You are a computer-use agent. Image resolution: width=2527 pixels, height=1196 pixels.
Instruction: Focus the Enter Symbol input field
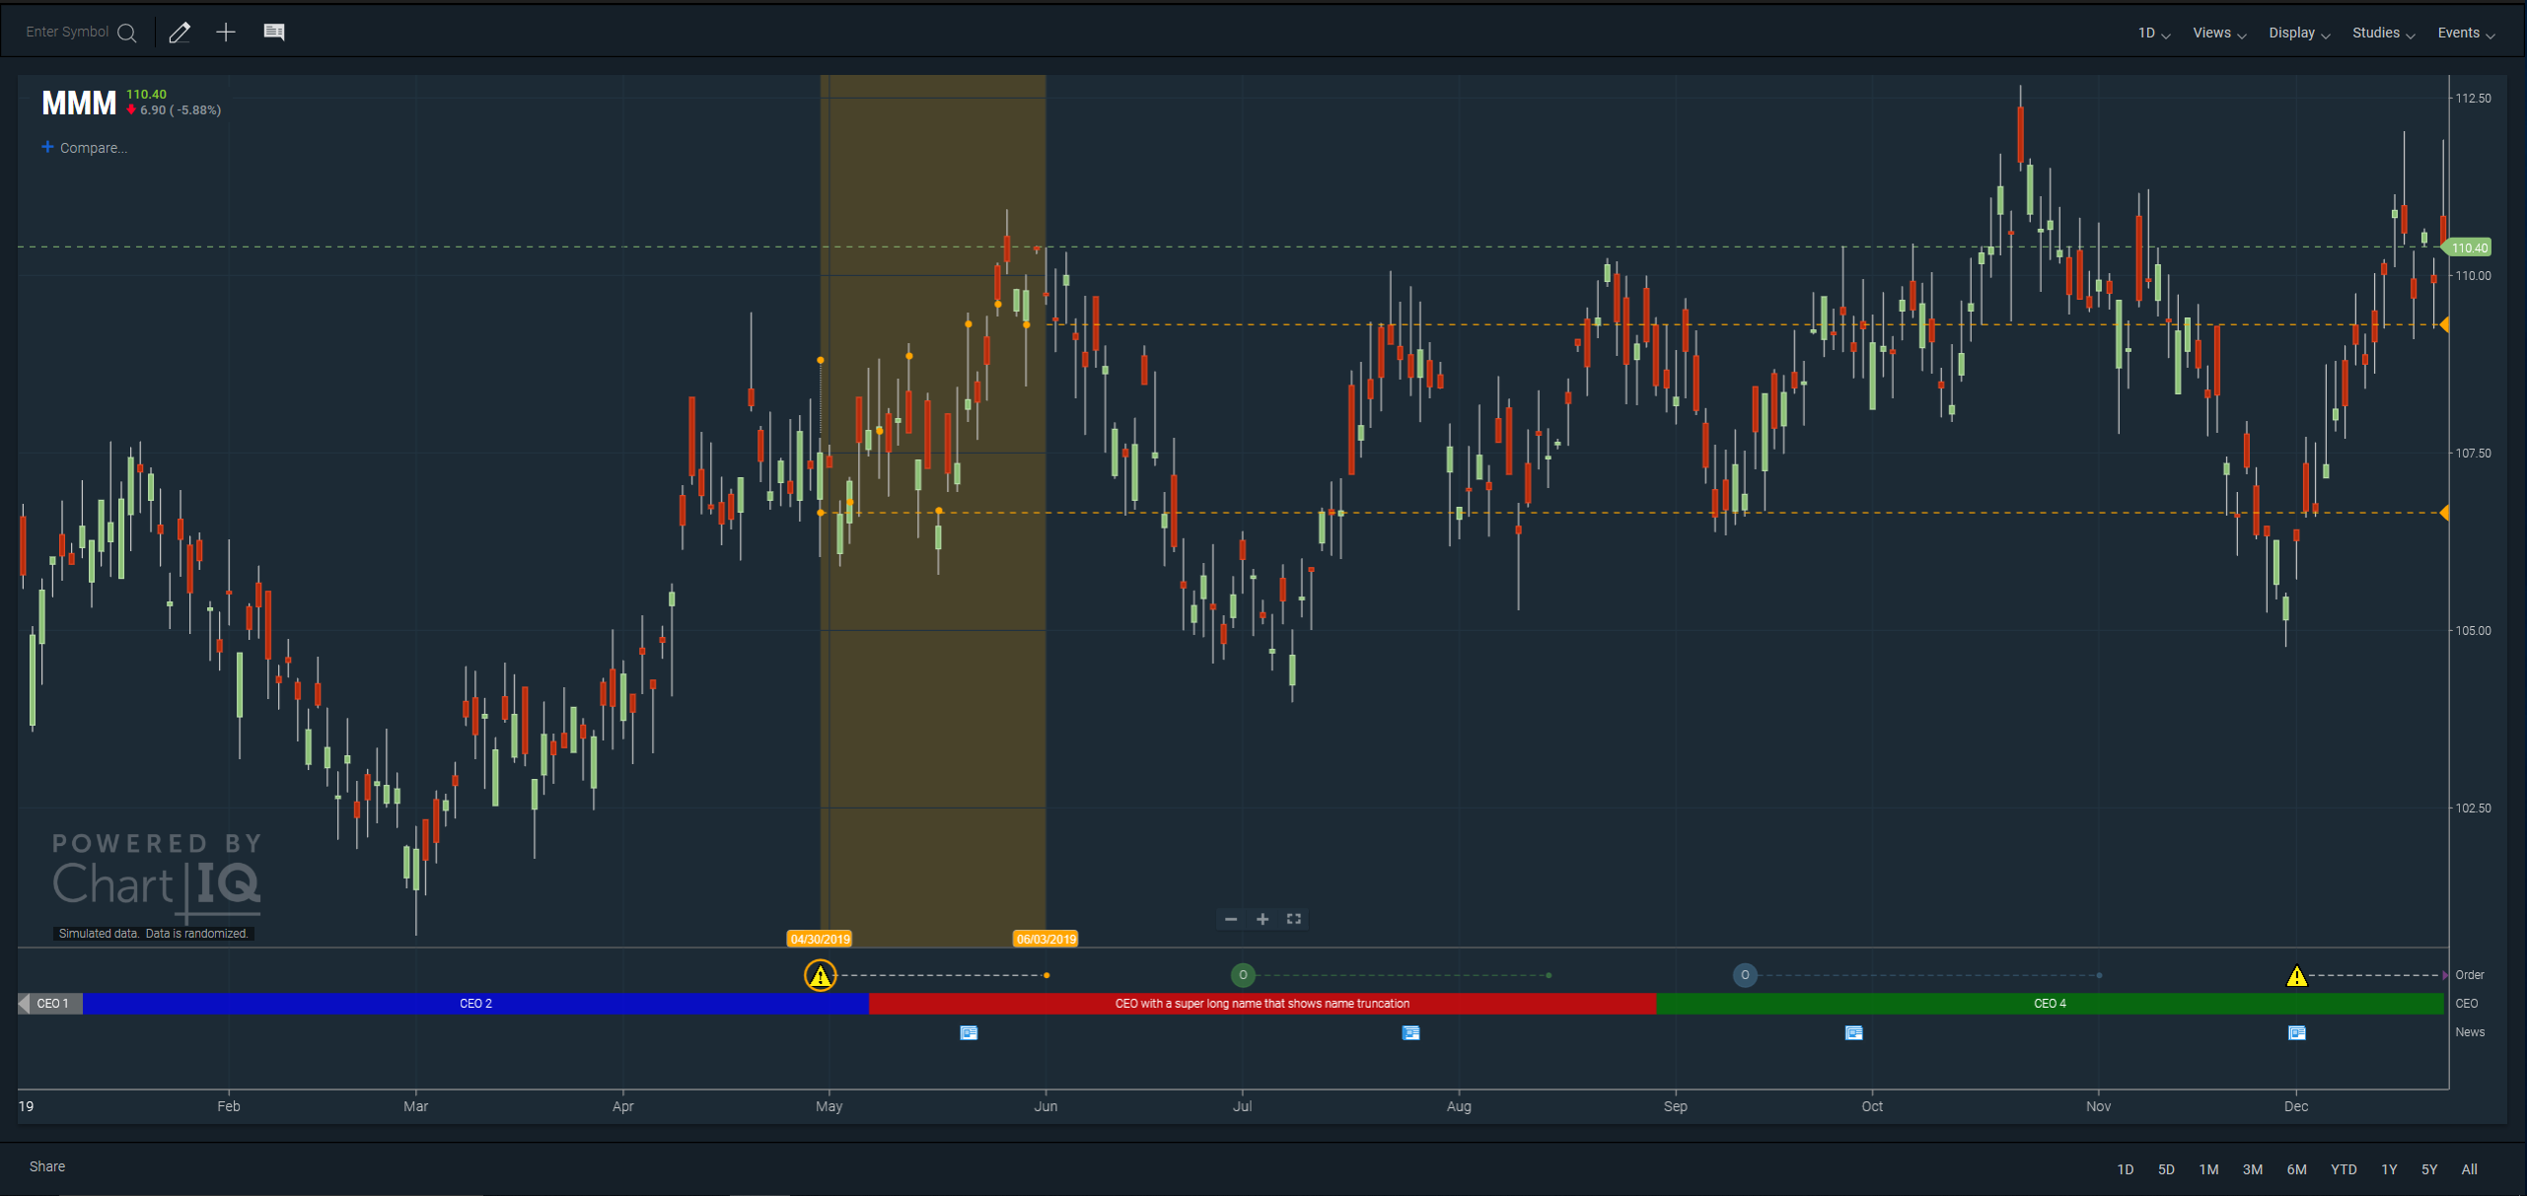coord(67,33)
